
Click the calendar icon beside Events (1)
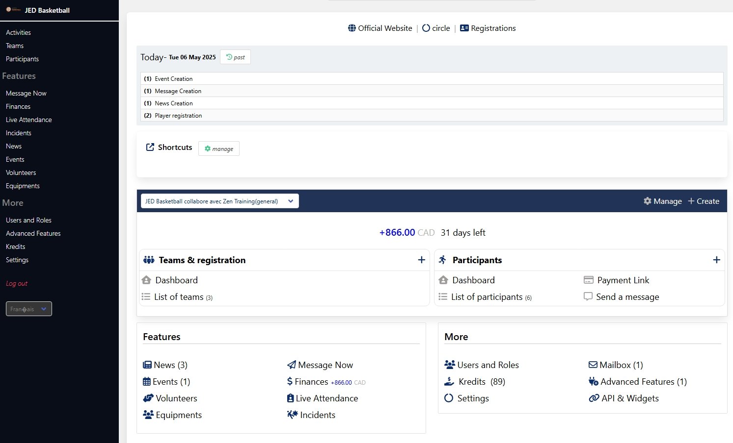pyautogui.click(x=147, y=381)
